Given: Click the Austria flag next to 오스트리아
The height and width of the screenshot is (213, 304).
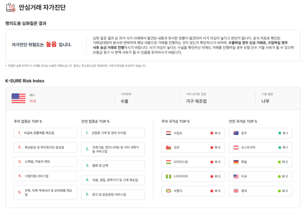Looking at the screenshot, I should coord(236,148).
